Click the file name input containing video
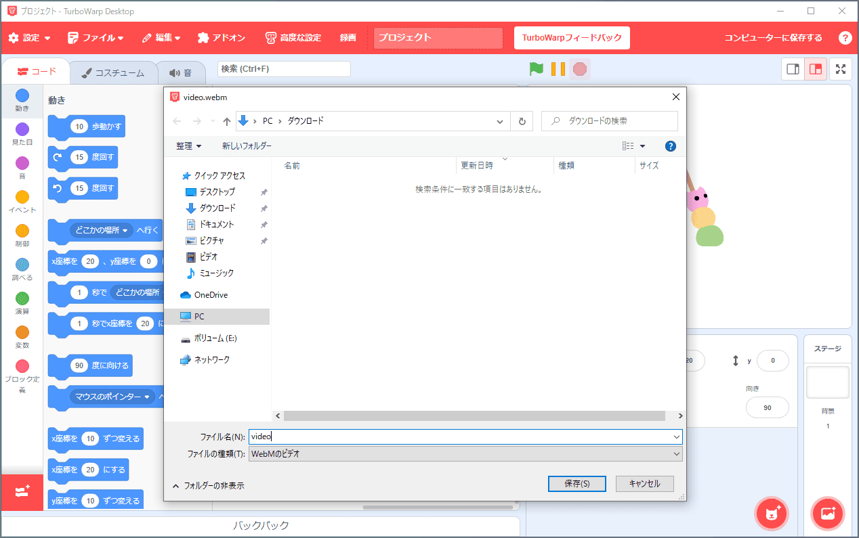The width and height of the screenshot is (859, 538). coord(406,436)
